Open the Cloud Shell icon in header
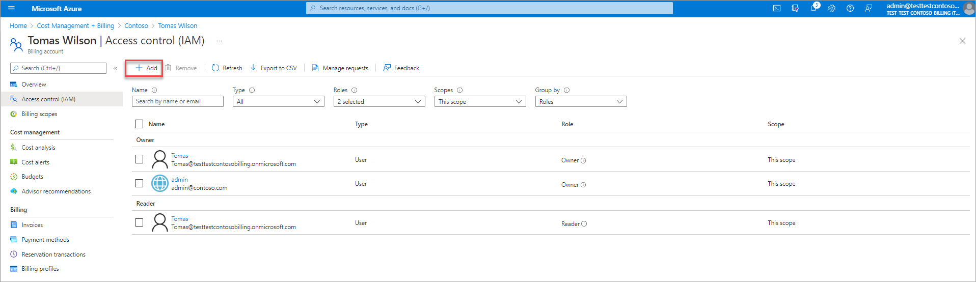The width and height of the screenshot is (976, 282). 776,8
